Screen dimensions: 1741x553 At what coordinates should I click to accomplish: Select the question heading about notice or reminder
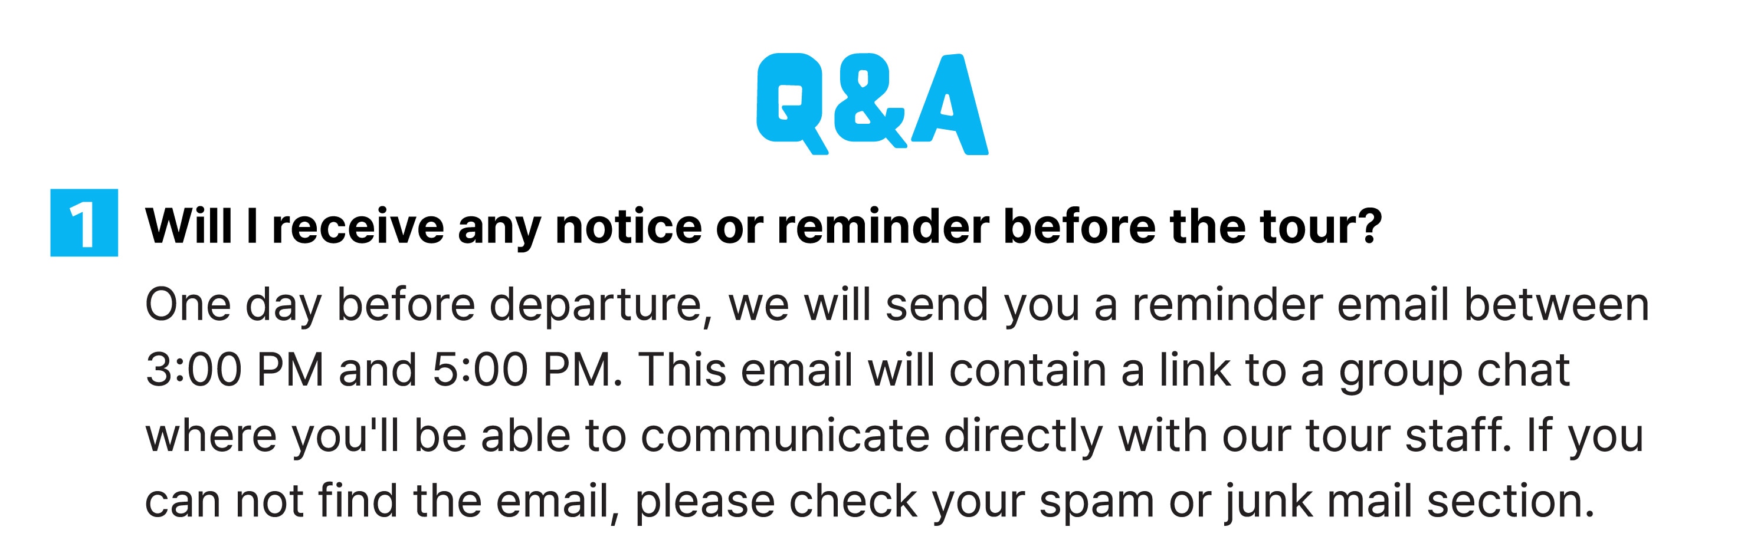[763, 227]
